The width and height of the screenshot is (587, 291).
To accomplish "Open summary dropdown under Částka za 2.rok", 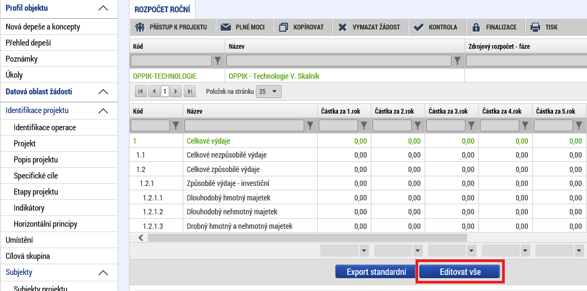I will 418,251.
